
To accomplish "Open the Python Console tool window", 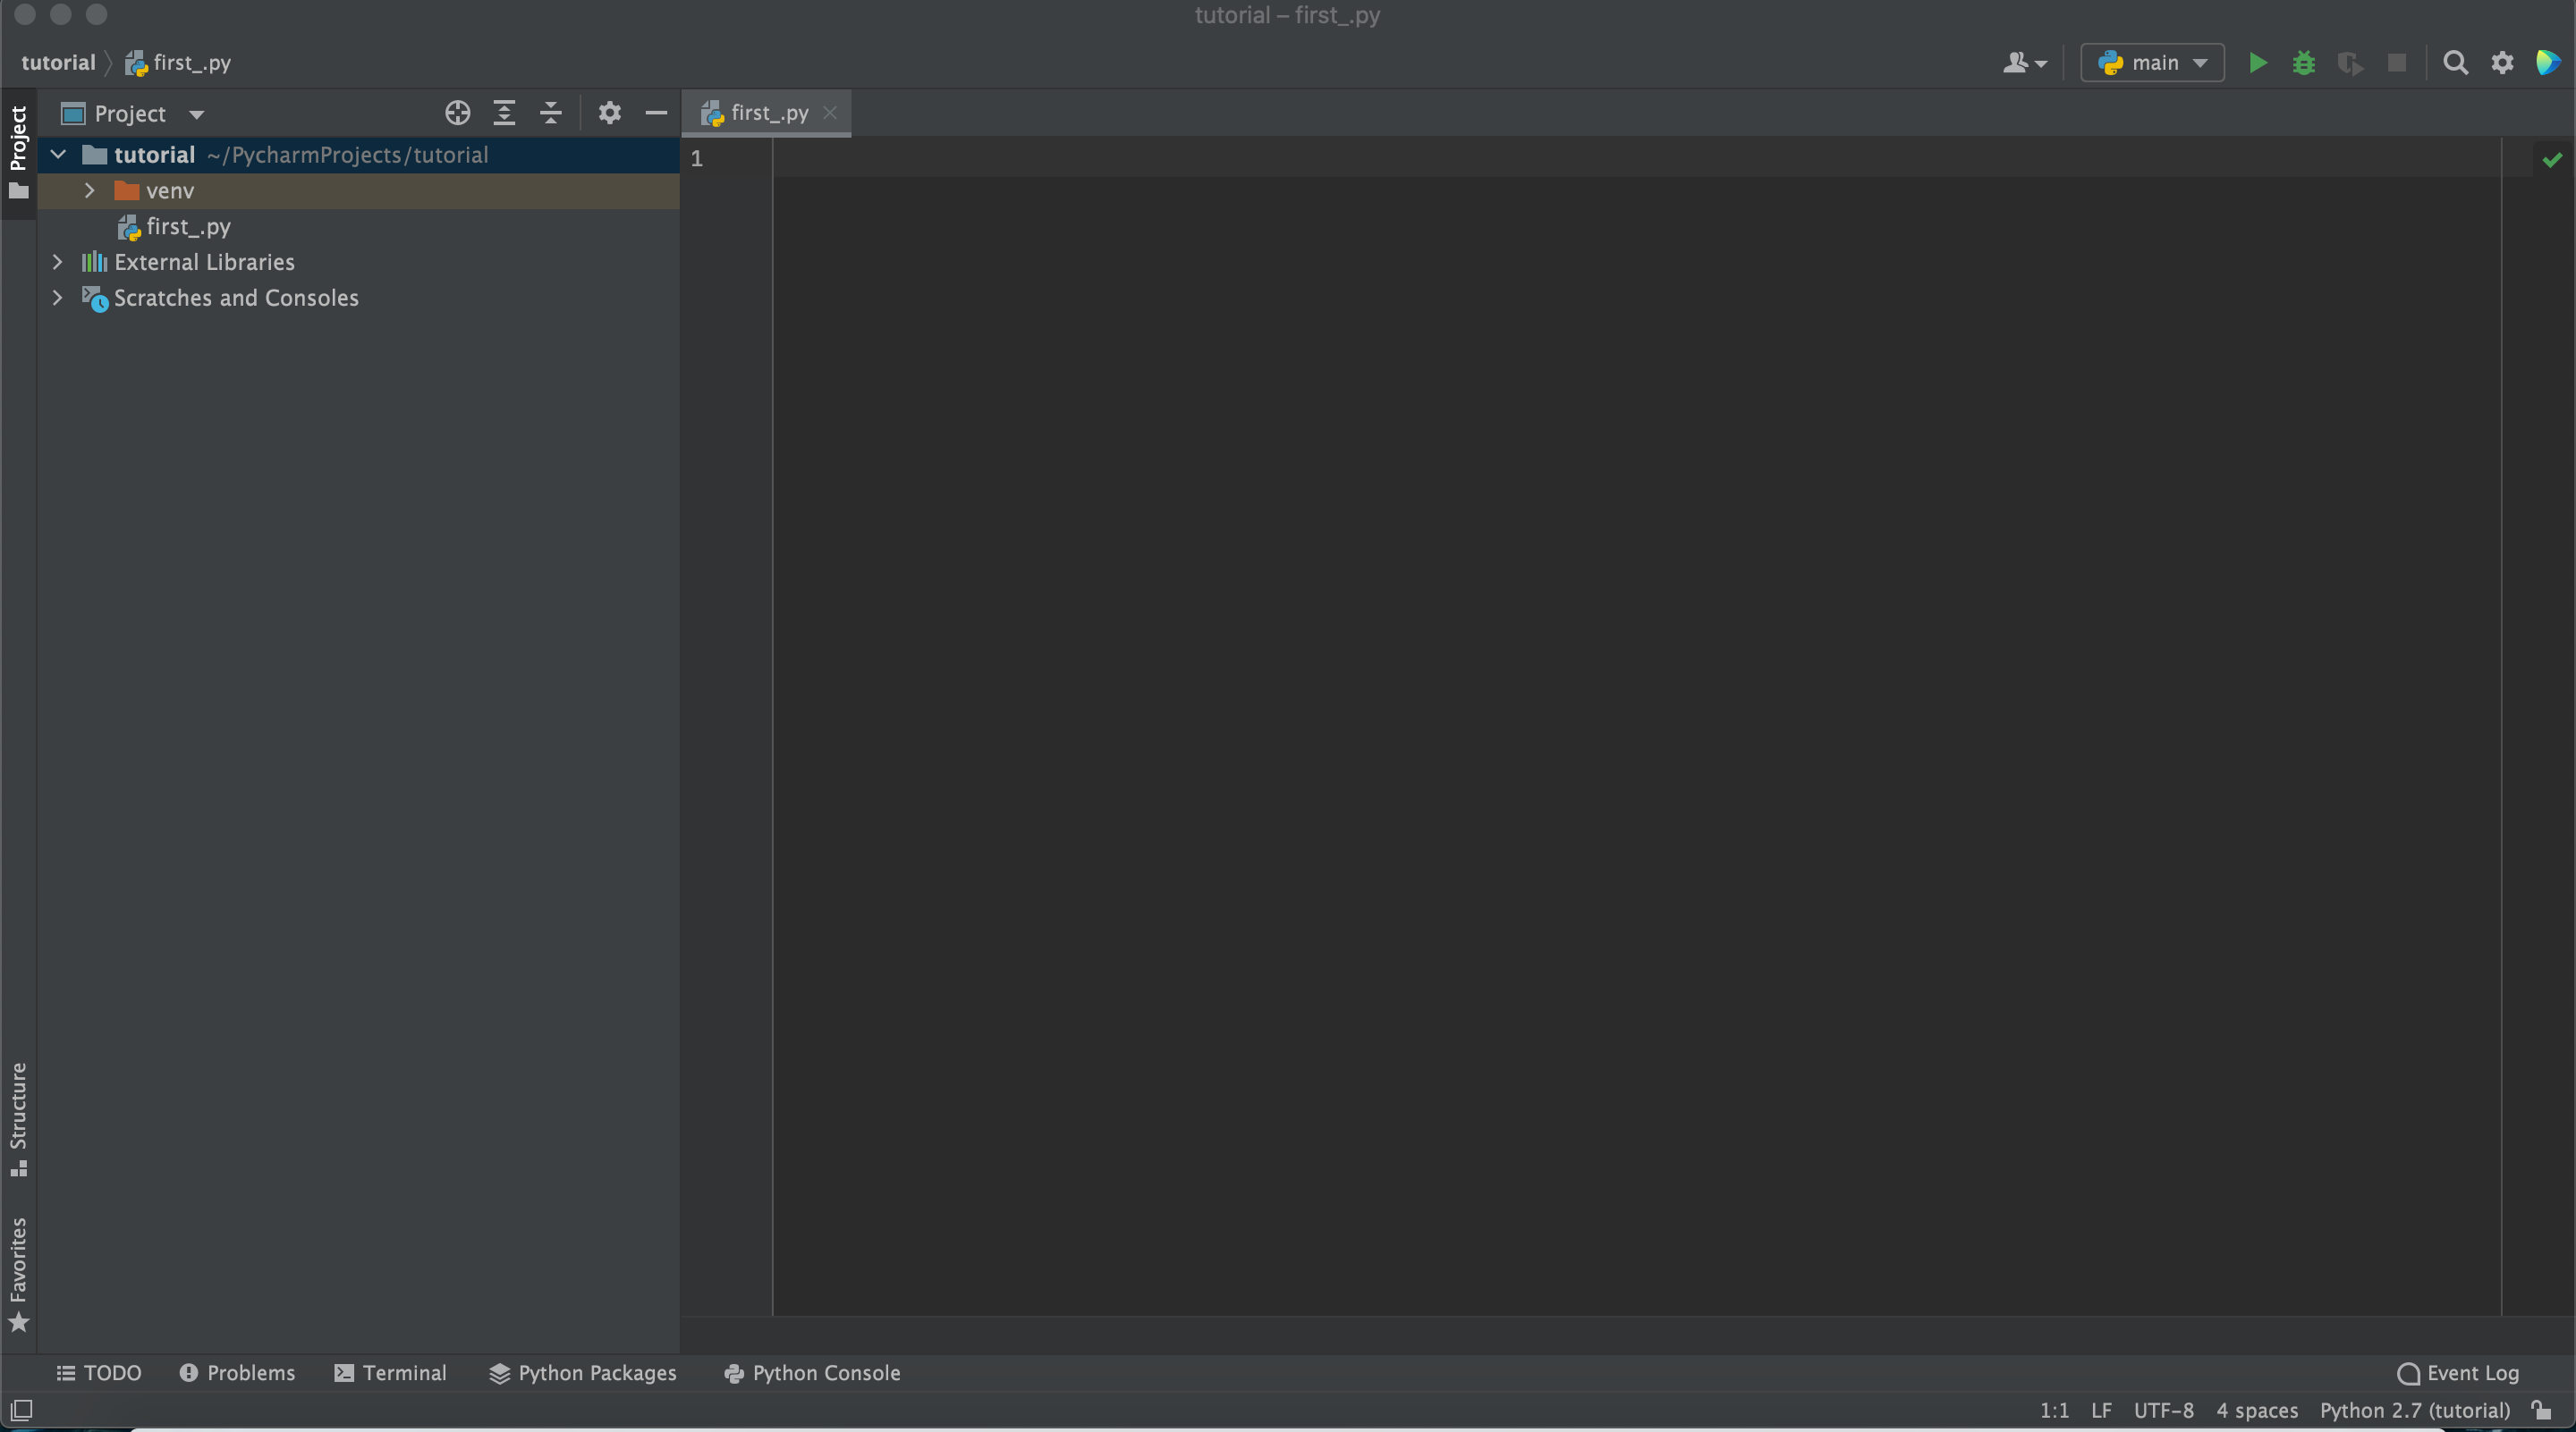I will click(x=812, y=1373).
